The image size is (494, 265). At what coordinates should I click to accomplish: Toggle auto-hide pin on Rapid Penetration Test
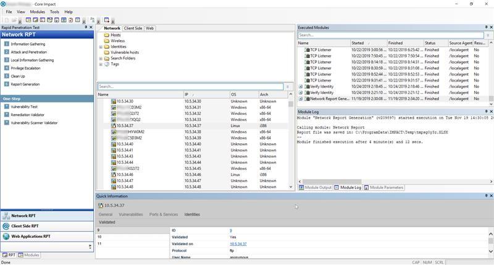(86, 27)
